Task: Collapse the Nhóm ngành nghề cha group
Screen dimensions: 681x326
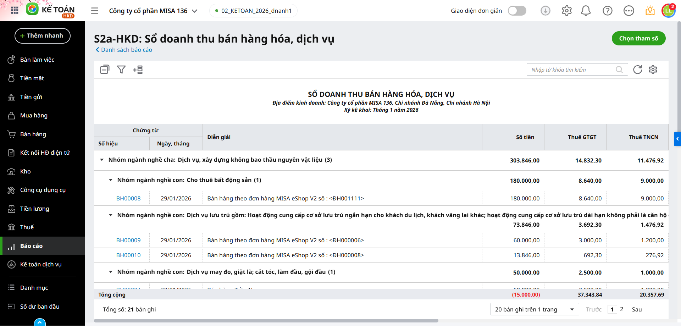Action: [102, 160]
